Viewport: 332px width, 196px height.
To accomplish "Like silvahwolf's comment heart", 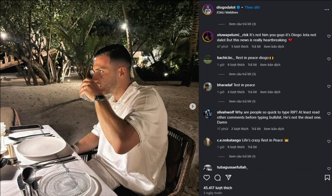I will click(329, 113).
